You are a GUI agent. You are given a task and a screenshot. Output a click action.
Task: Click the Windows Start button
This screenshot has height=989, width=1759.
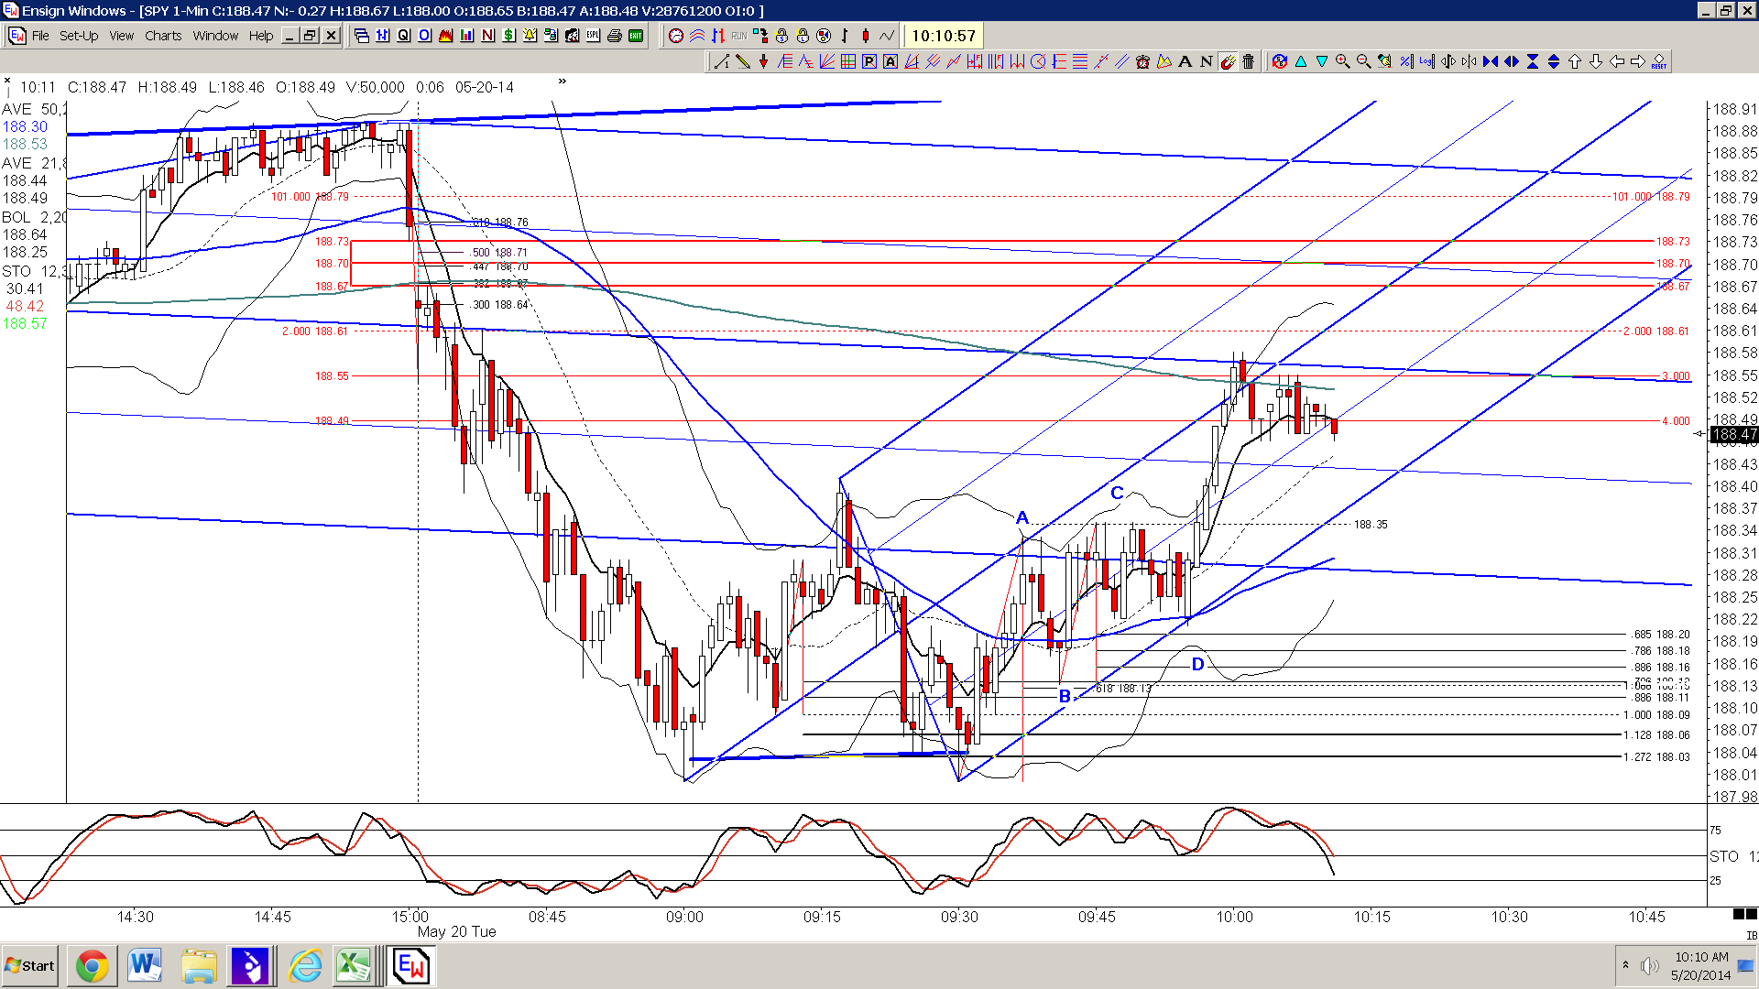point(30,966)
